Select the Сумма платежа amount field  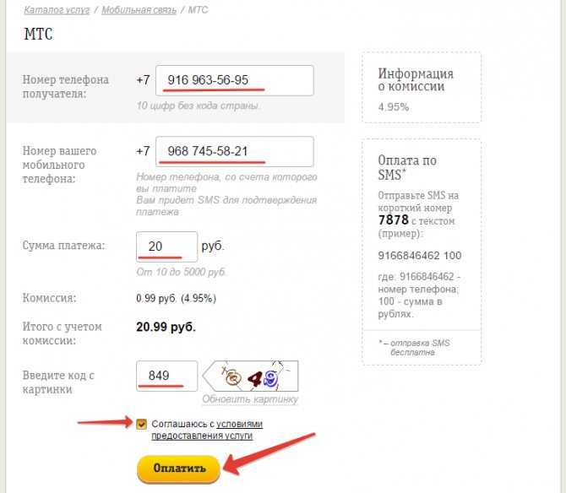(x=166, y=246)
